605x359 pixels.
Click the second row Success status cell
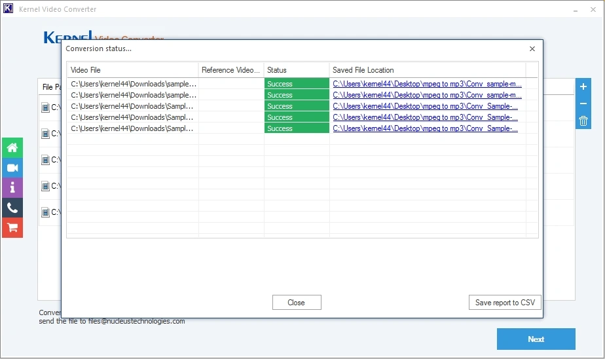coord(297,95)
